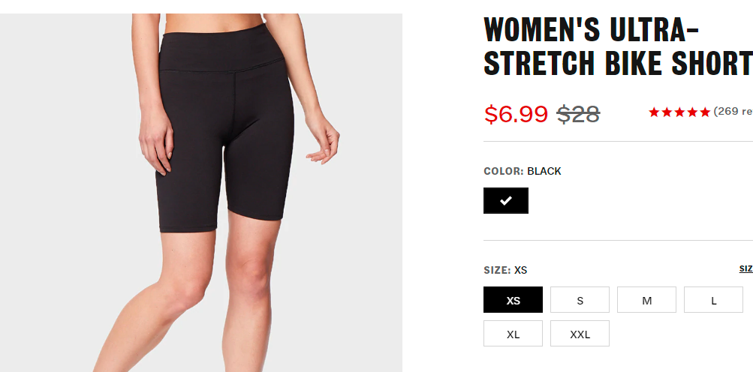The width and height of the screenshot is (753, 372).
Task: Click the middle rating star
Action: click(679, 112)
